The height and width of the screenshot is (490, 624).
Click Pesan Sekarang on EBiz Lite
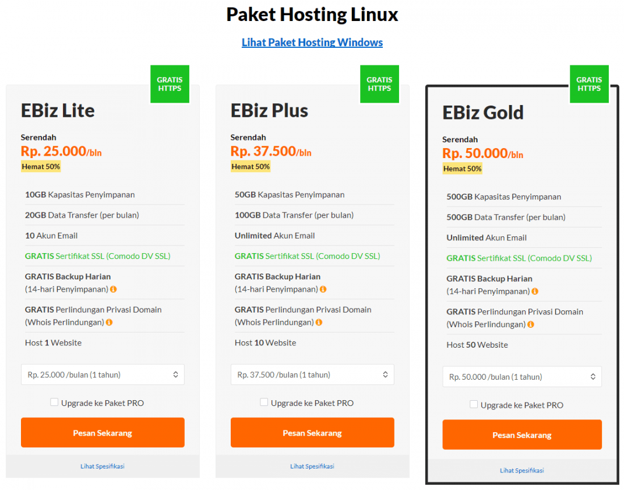pyautogui.click(x=103, y=432)
